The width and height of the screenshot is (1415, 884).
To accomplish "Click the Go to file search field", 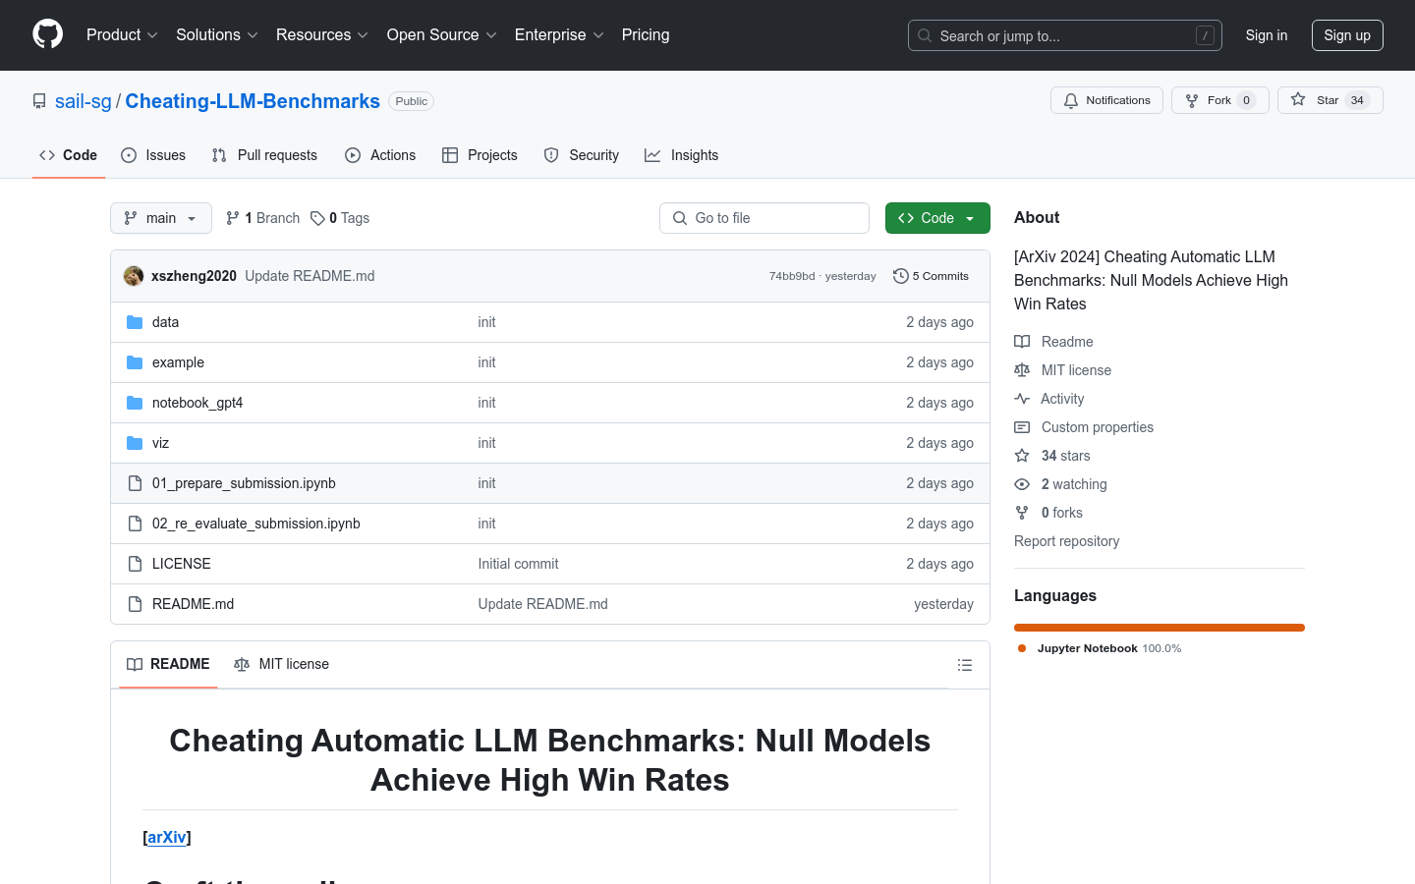I will [x=764, y=218].
